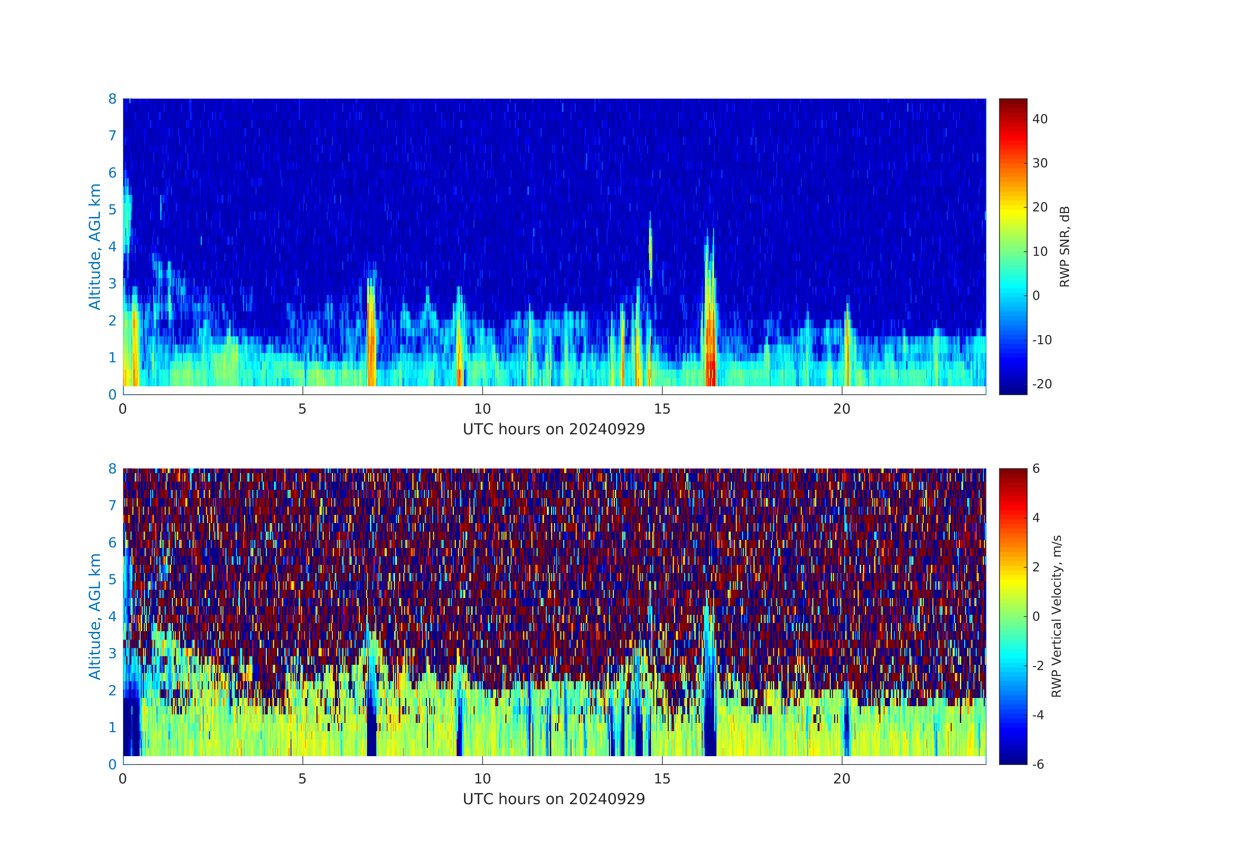1257x863 pixels.
Task: Click the -6 tick on velocity colorbar
Action: point(1038,764)
